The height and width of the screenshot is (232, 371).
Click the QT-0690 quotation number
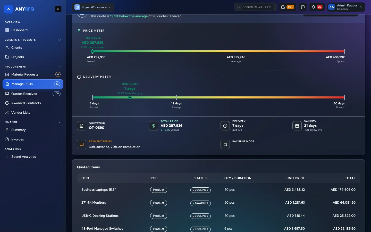coord(97,128)
